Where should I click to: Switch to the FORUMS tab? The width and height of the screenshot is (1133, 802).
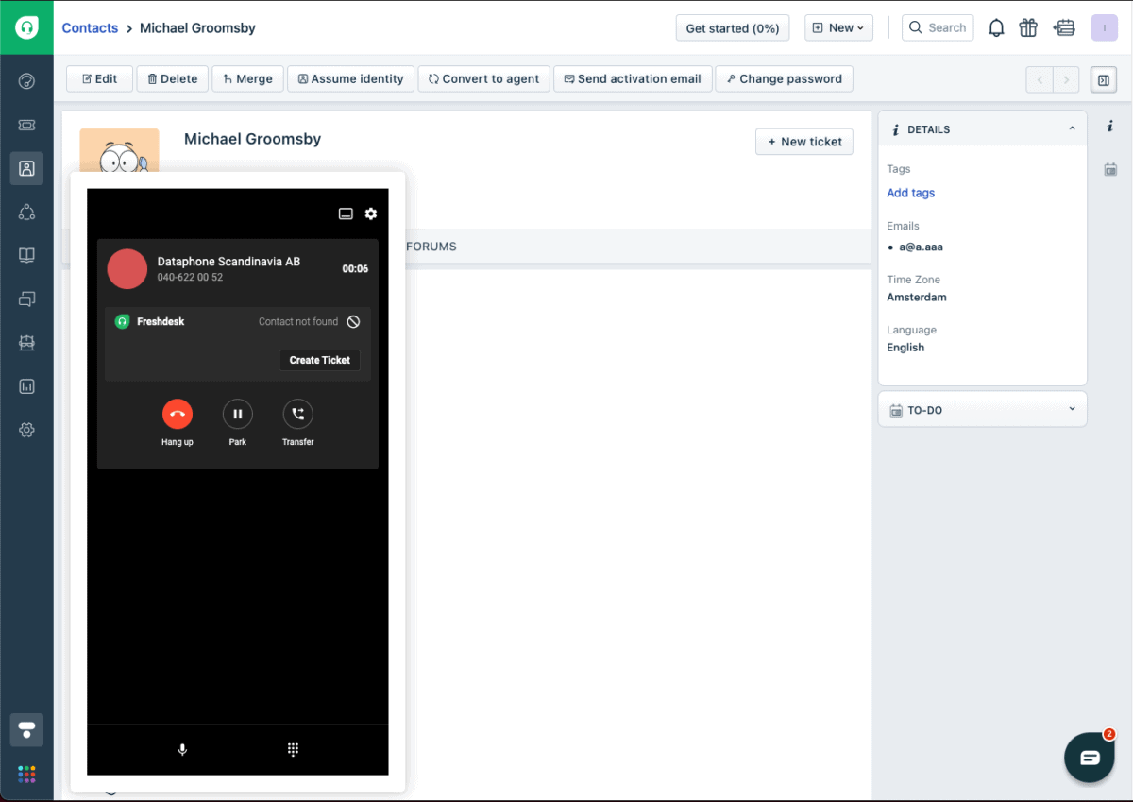coord(431,247)
